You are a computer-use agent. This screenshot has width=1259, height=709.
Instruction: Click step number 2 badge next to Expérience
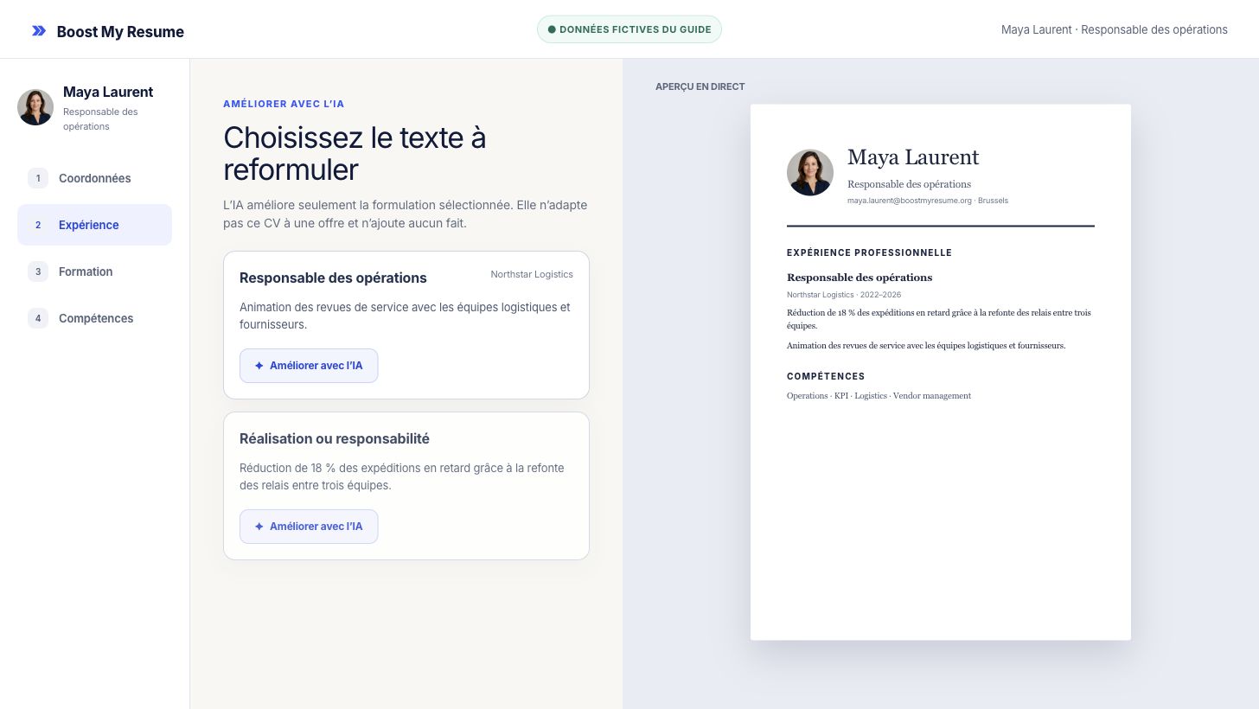click(x=38, y=225)
